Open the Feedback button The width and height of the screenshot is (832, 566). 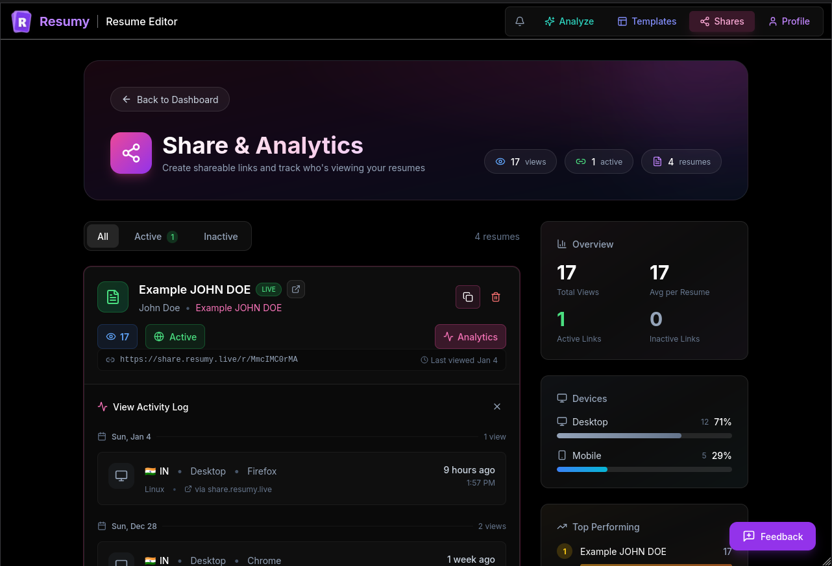point(772,536)
